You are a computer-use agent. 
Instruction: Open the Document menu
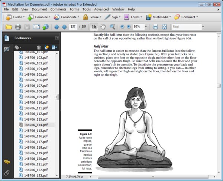[x=39, y=9]
